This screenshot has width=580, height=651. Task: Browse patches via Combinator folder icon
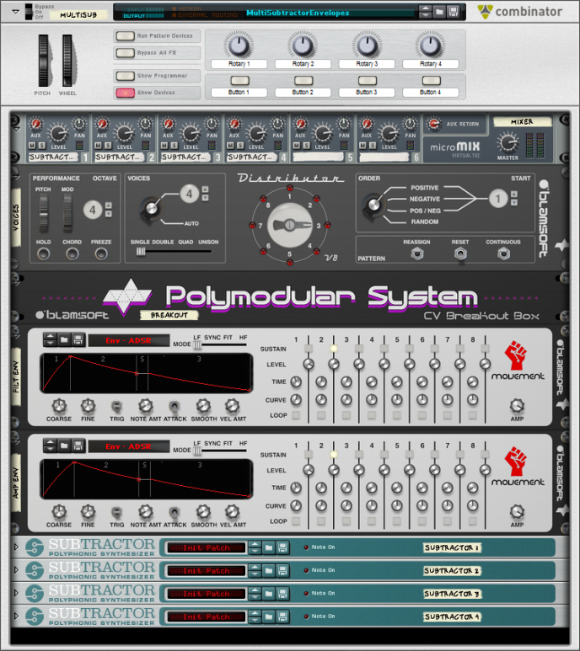click(x=440, y=13)
